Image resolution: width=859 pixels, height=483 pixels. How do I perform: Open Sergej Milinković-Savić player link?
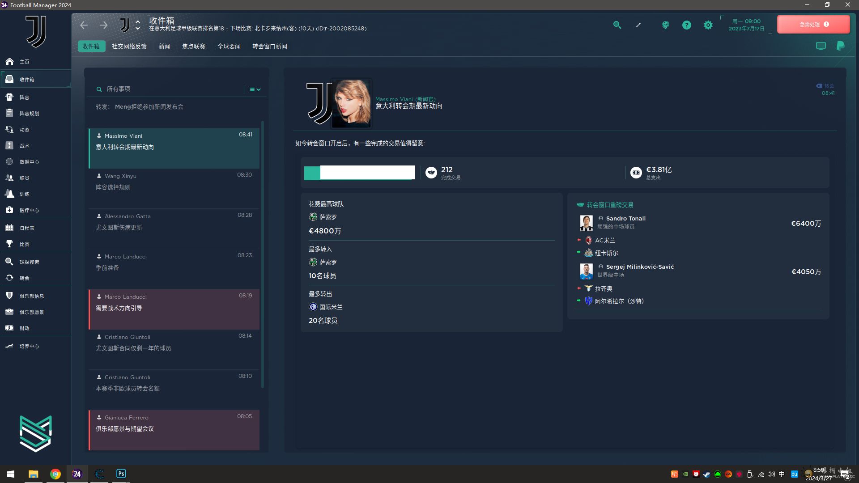(x=640, y=267)
